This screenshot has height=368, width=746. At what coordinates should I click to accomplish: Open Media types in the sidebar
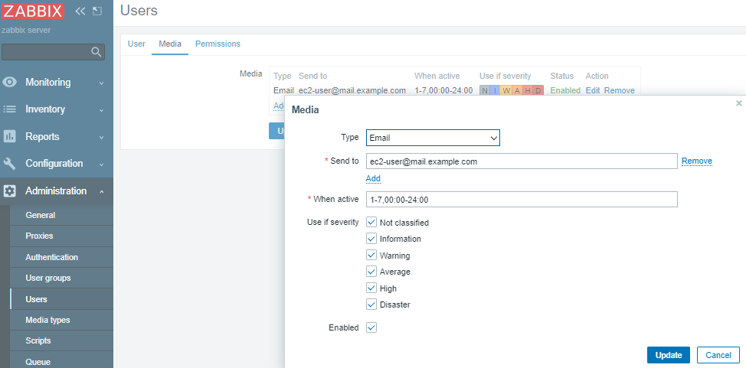(x=61, y=320)
